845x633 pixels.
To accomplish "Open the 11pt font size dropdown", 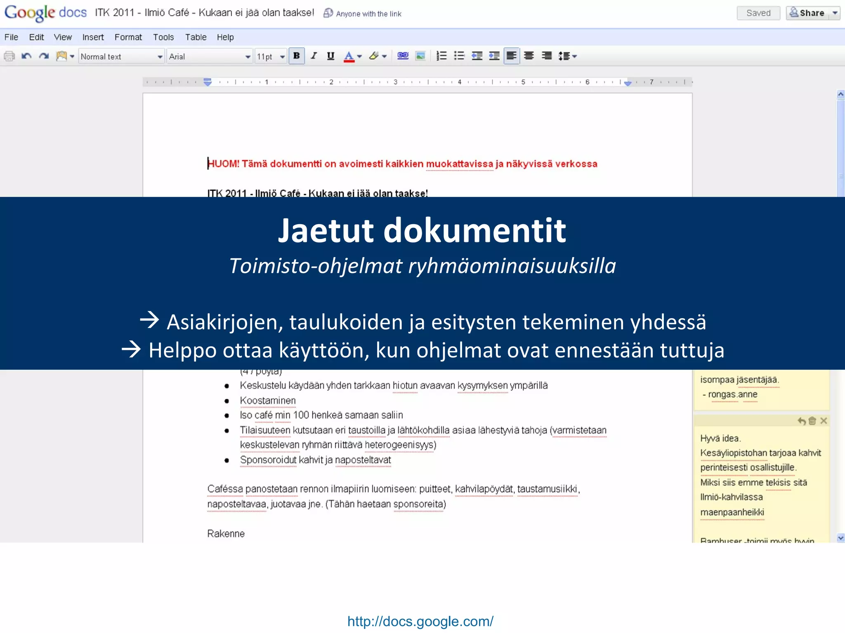I will click(270, 56).
